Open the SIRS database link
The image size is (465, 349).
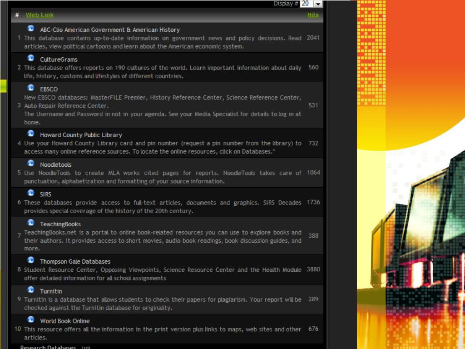[46, 194]
